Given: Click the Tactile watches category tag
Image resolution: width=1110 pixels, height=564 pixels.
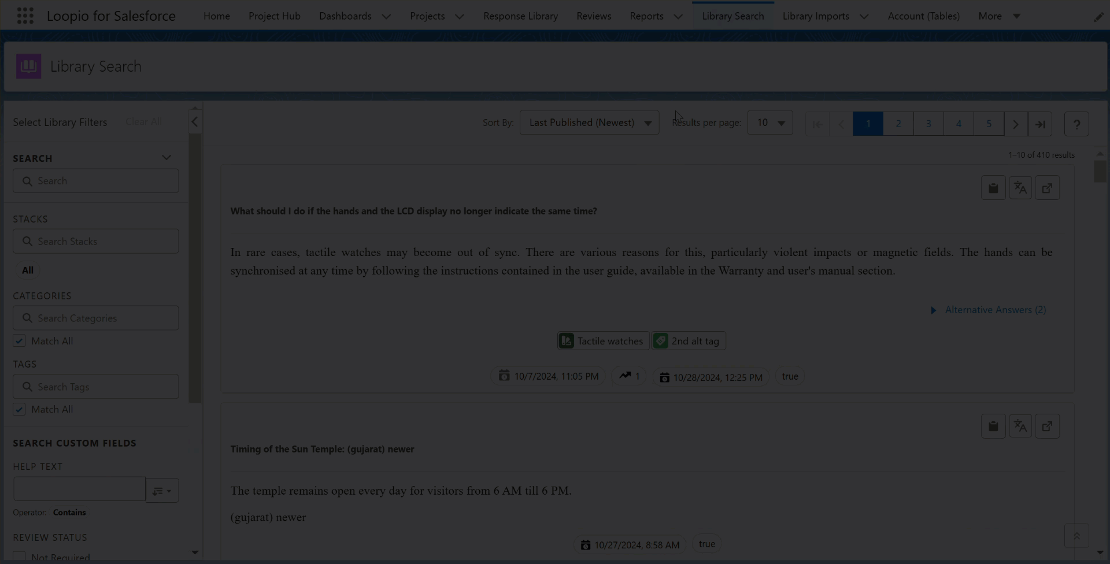Looking at the screenshot, I should coord(603,341).
